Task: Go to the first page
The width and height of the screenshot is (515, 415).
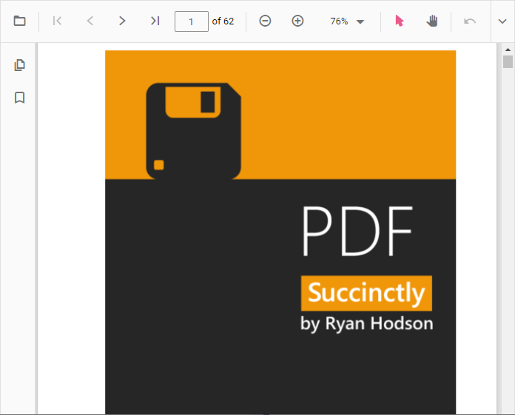Action: 58,21
